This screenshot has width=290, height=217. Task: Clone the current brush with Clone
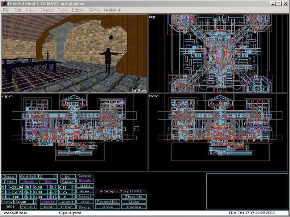(68, 182)
